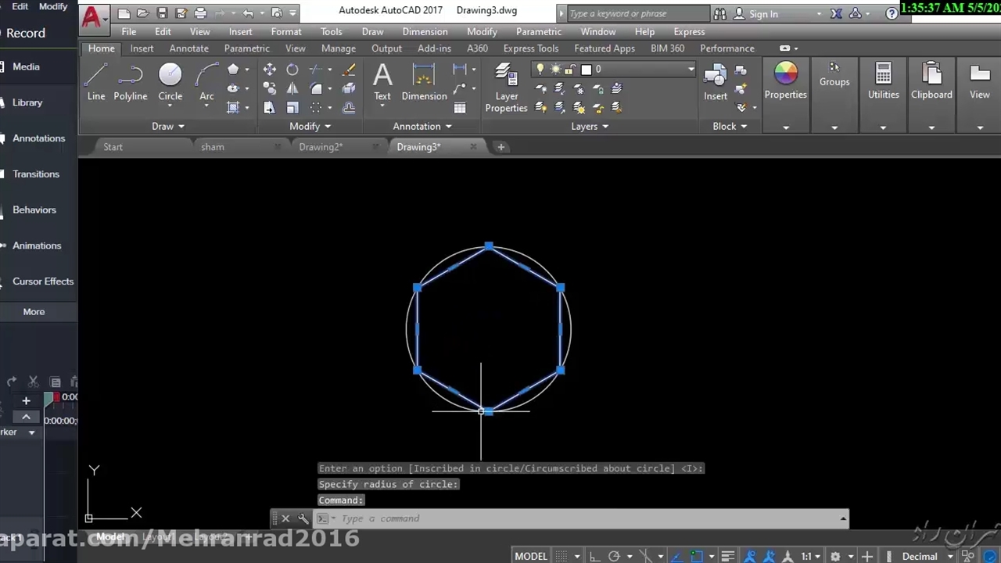Open the Dimension menu in menu bar
Screen dimensions: 1001x563
425,32
